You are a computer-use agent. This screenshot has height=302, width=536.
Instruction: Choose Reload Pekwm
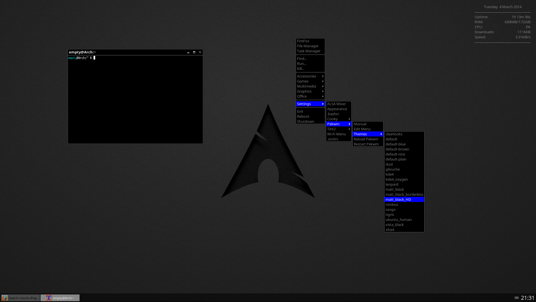pyautogui.click(x=368, y=139)
